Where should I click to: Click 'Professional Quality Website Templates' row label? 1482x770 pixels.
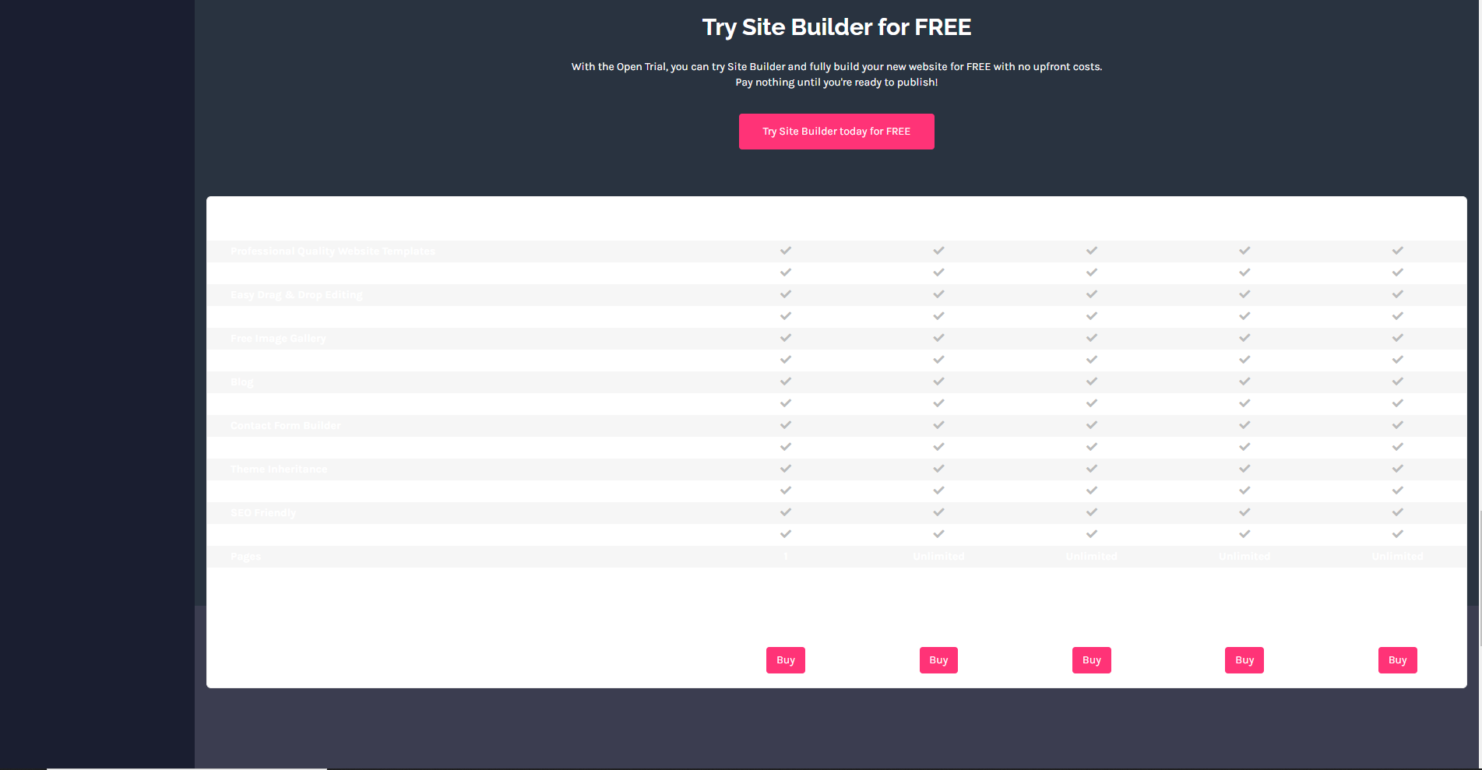click(333, 251)
